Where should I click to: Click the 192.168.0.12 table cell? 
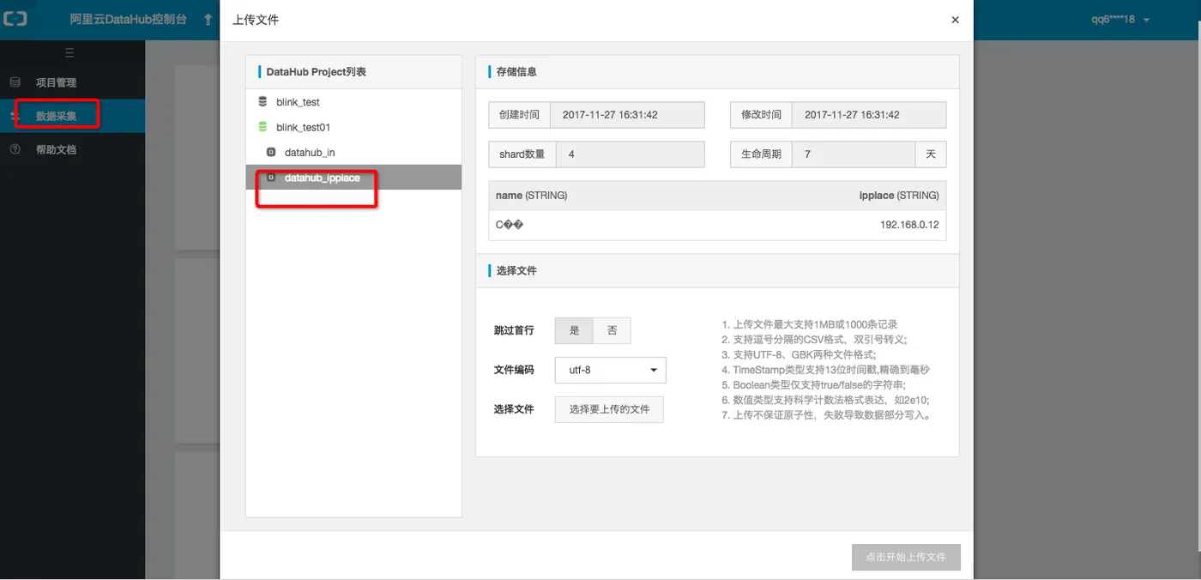(x=909, y=225)
